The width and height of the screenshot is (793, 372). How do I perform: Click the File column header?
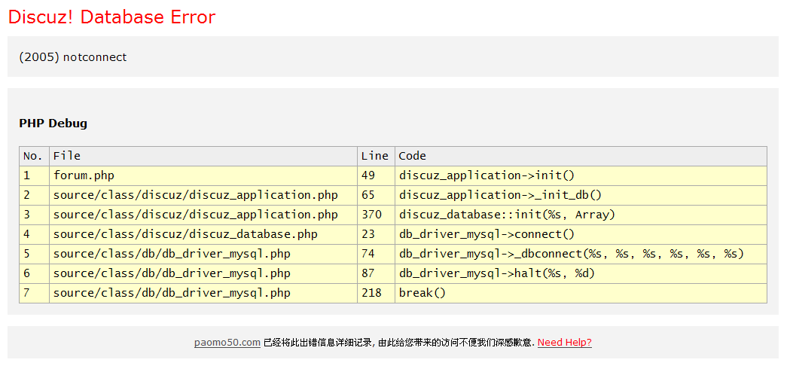coord(203,156)
